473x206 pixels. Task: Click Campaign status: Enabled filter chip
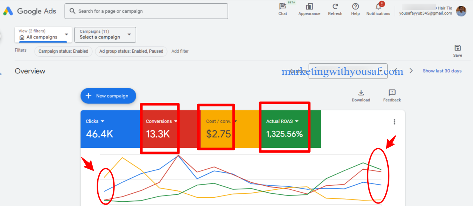coord(63,51)
